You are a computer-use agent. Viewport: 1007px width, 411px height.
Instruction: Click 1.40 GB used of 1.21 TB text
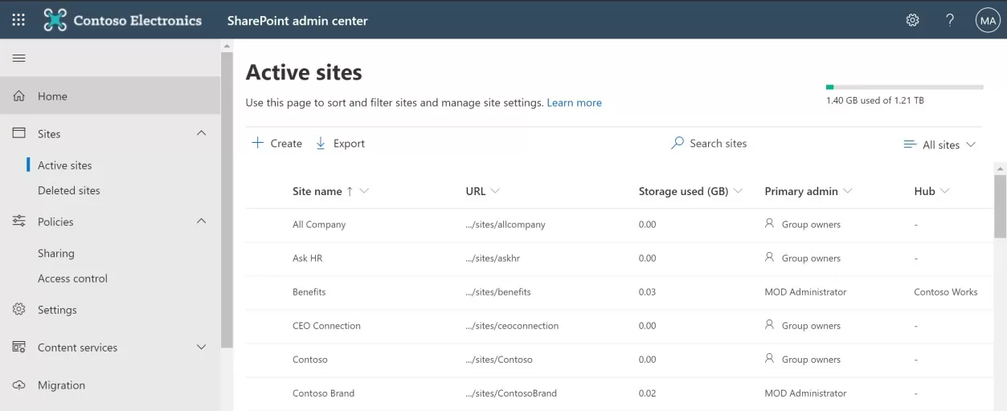coord(875,100)
